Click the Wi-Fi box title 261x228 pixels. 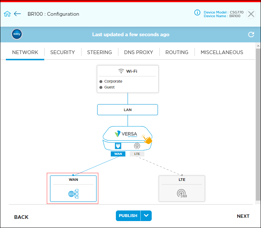132,71
